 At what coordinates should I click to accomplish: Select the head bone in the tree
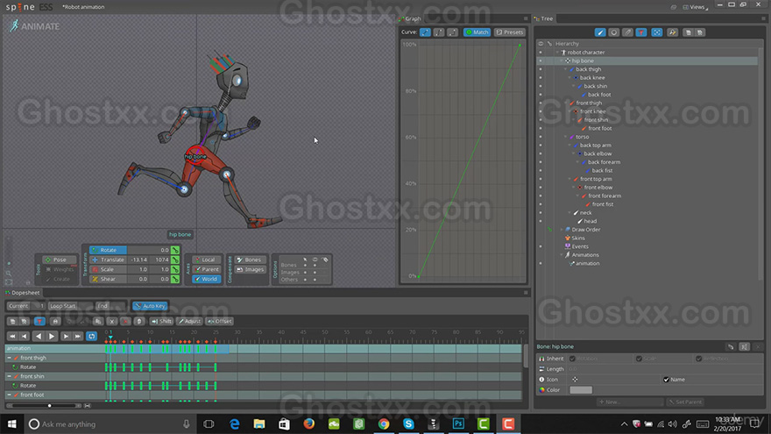tap(590, 222)
